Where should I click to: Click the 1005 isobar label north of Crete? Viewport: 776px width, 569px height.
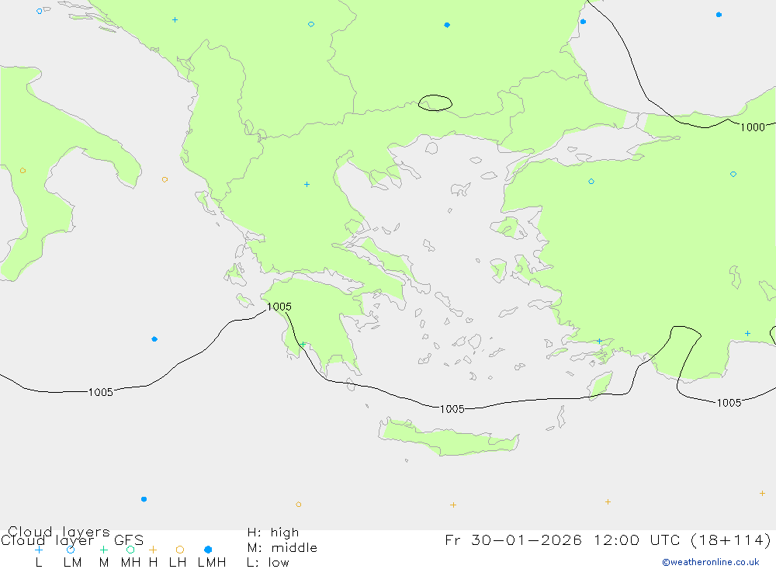pos(452,409)
